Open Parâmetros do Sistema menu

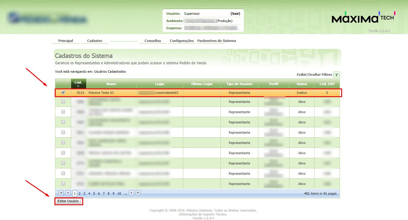[217, 41]
